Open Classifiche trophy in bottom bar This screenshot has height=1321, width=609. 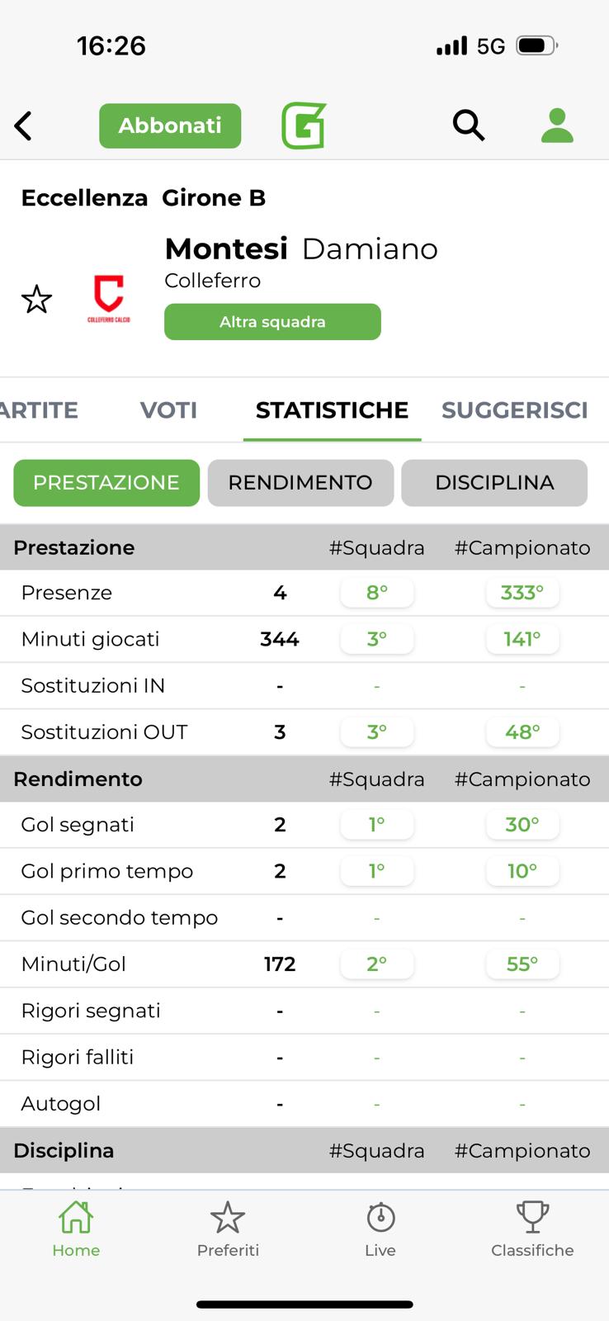[532, 1229]
